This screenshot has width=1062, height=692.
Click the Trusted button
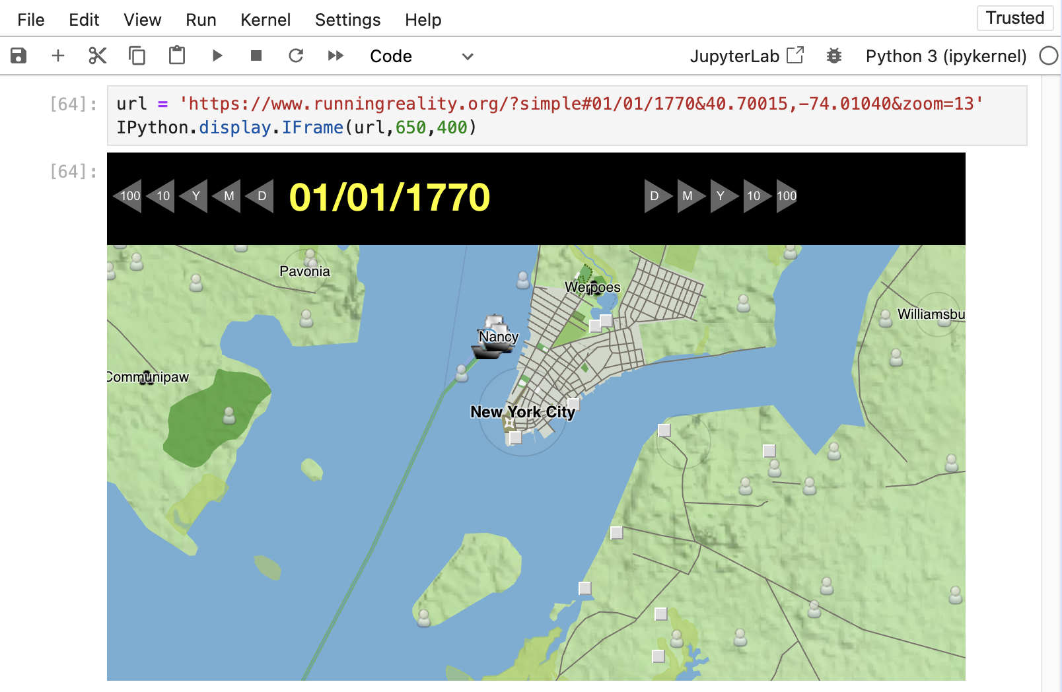(x=1015, y=18)
